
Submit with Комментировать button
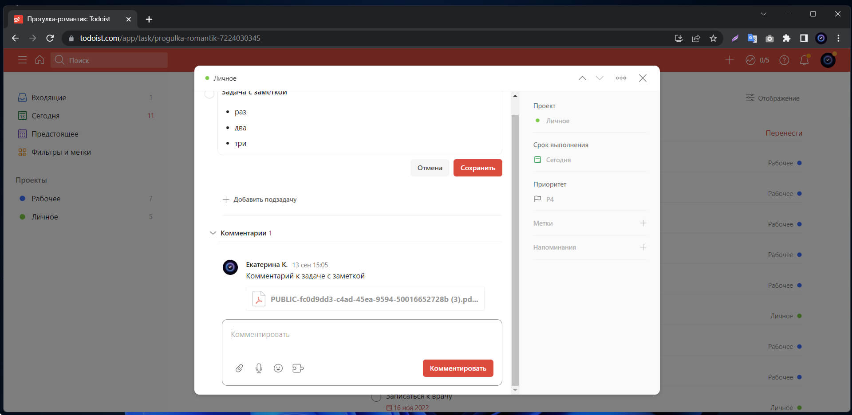coord(458,368)
